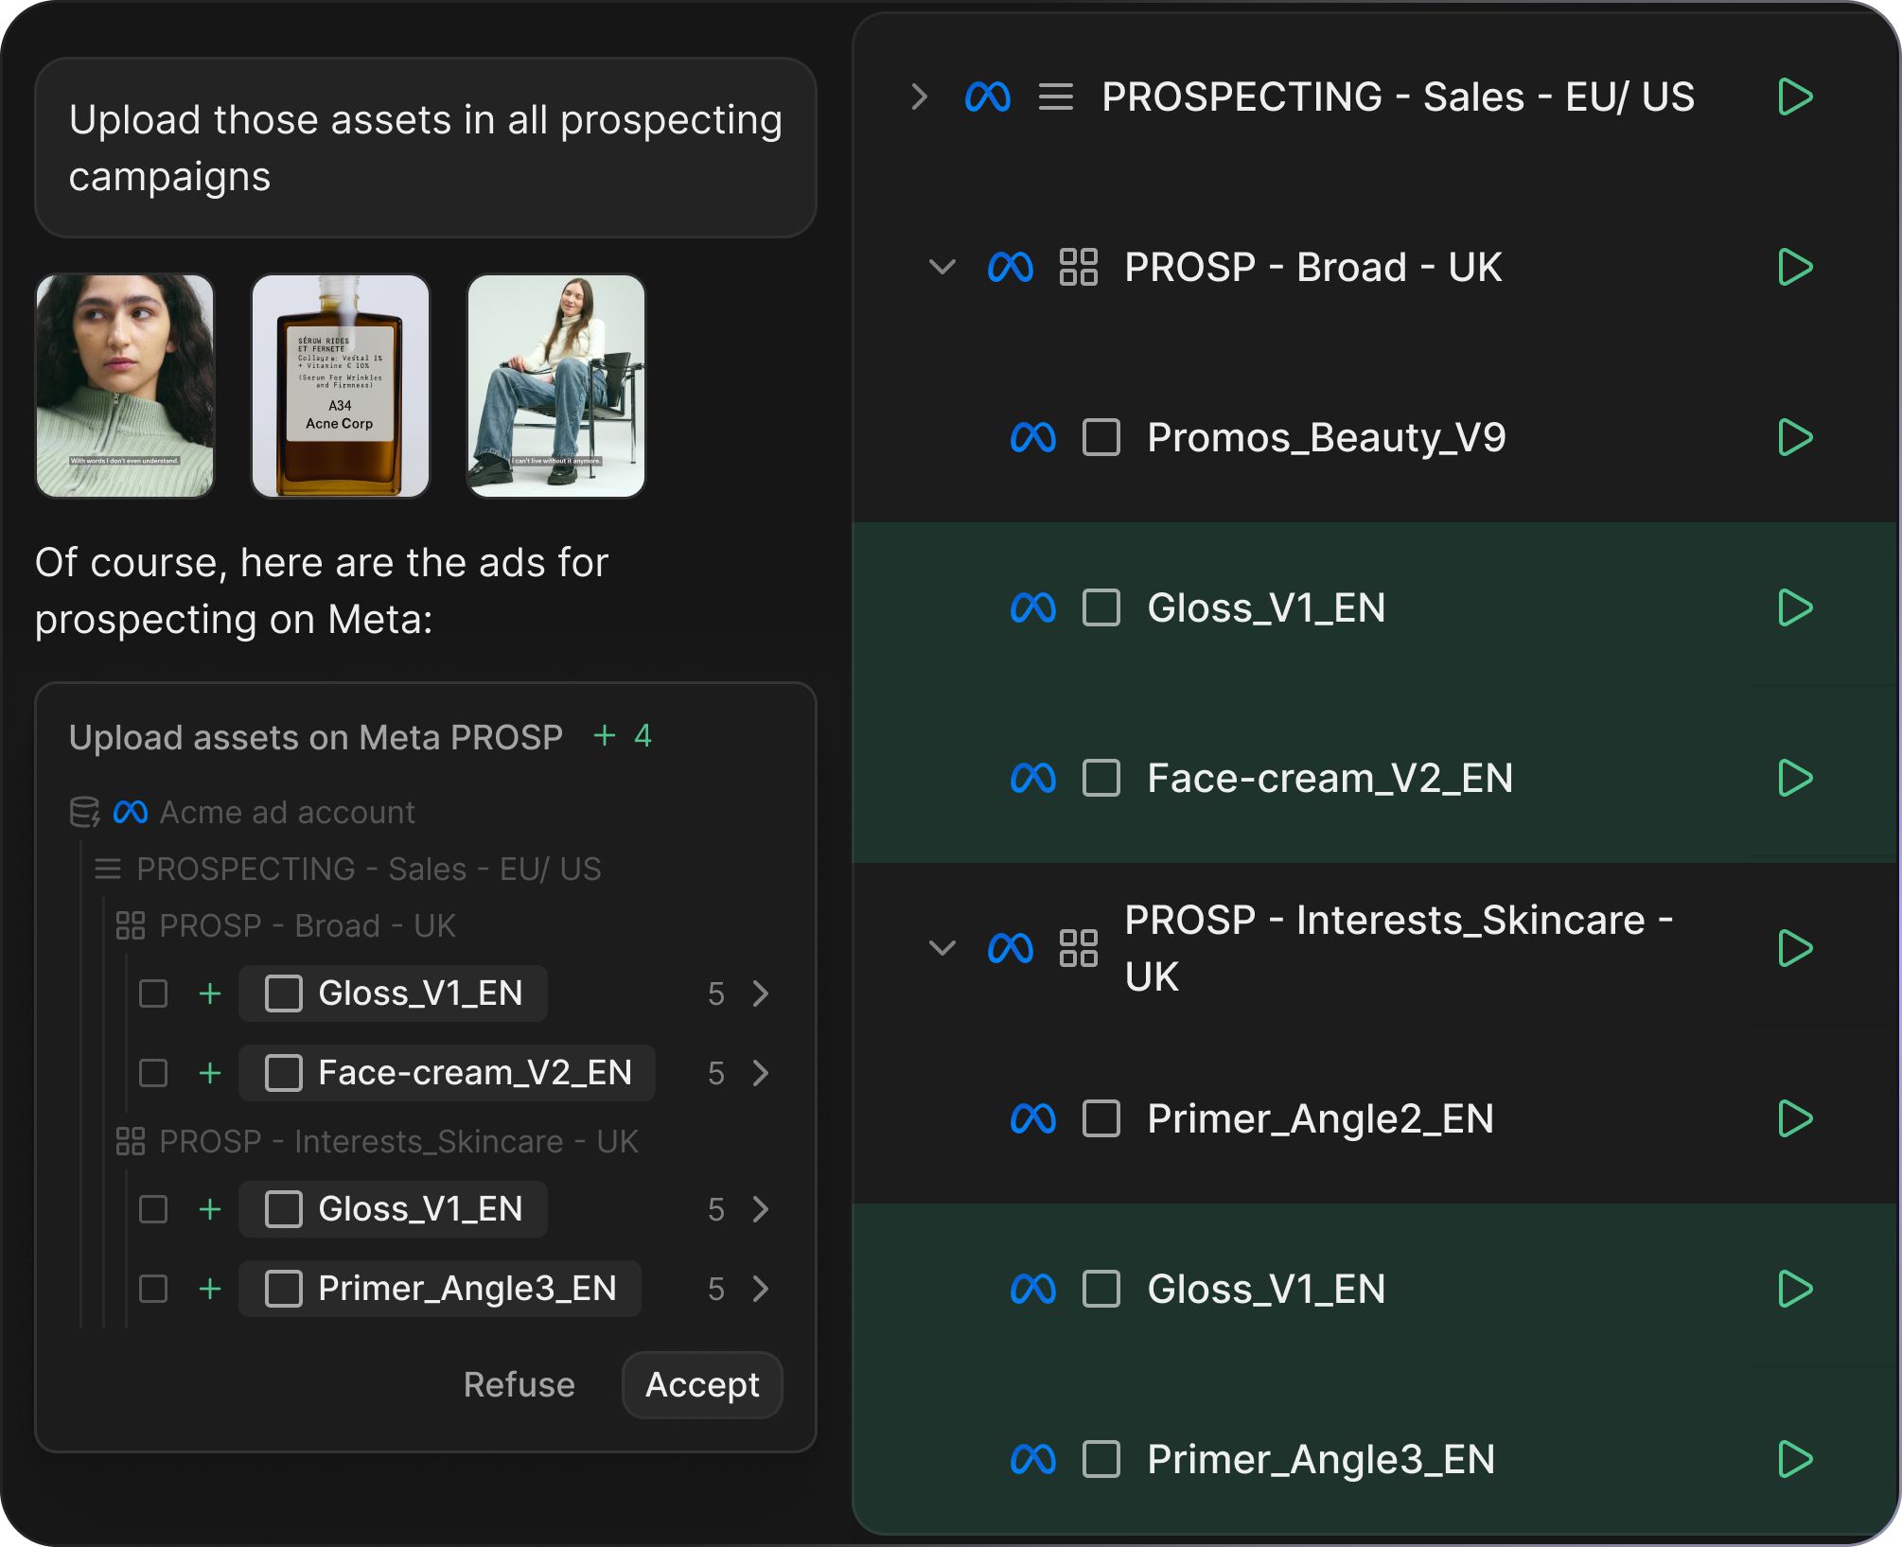
Task: Open the serum bottle asset thumbnail
Action: coord(341,386)
